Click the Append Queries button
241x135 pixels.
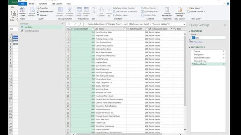point(150,12)
